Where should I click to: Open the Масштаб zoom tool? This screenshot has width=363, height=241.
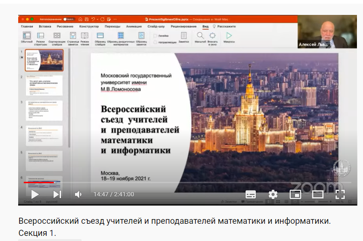click(200, 35)
